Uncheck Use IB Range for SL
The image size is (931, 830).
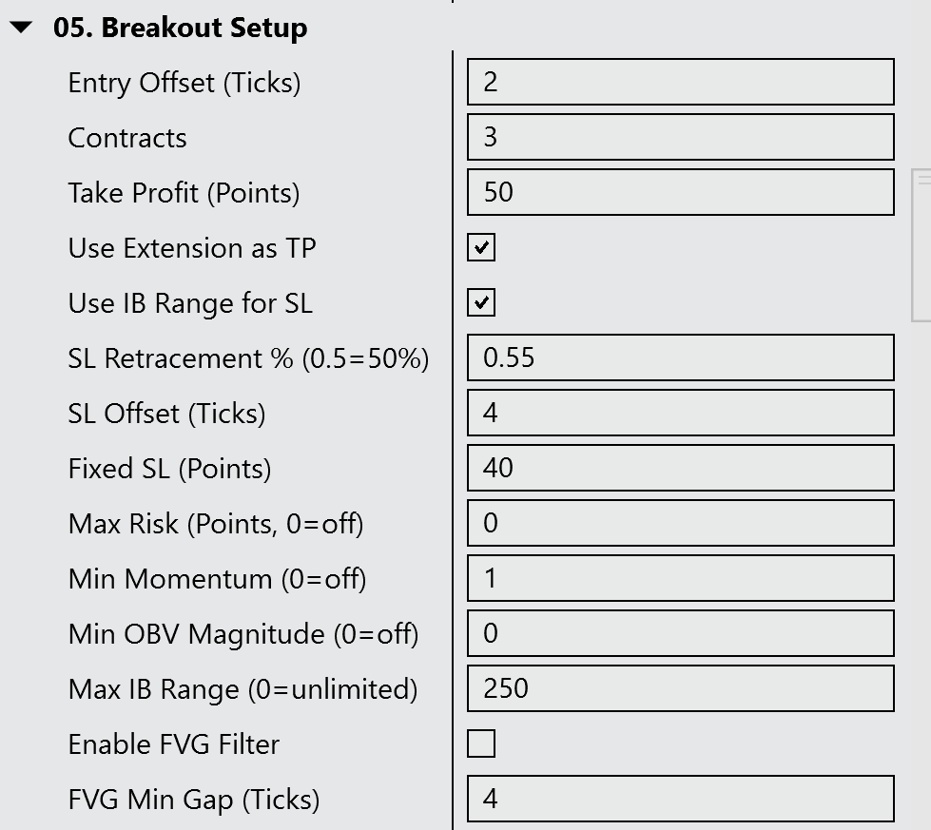coord(481,303)
